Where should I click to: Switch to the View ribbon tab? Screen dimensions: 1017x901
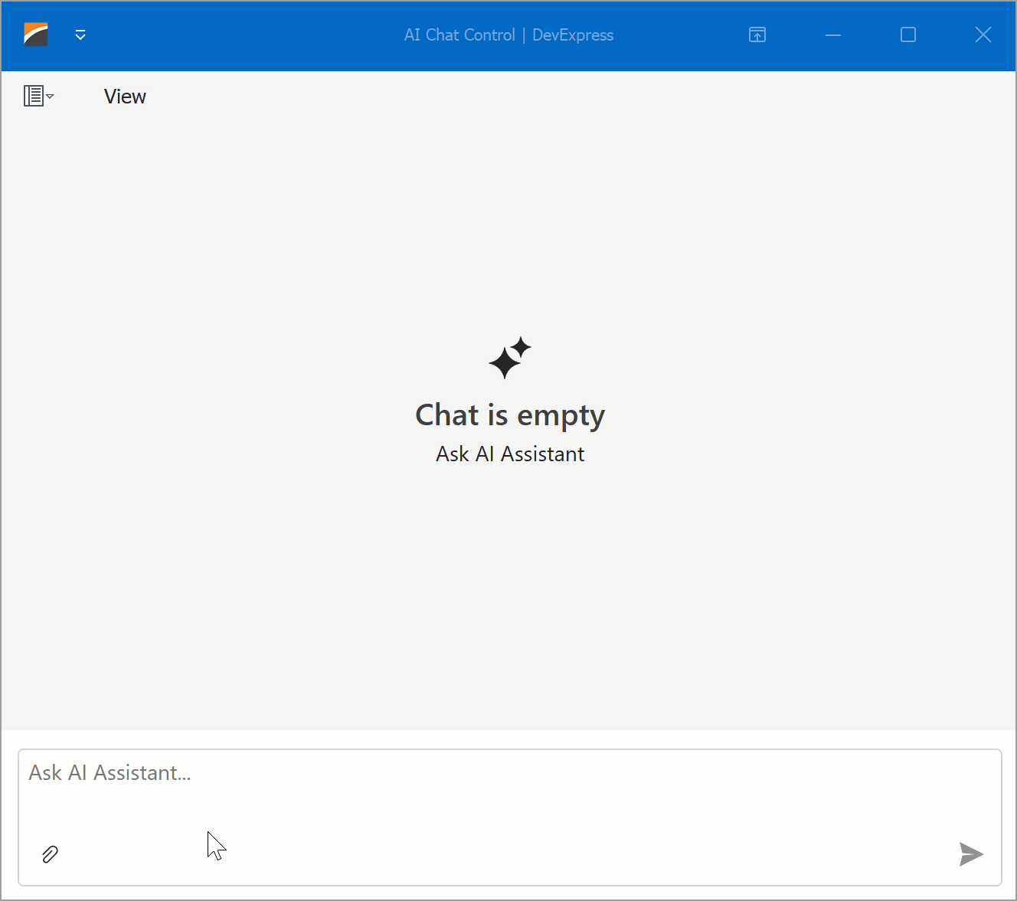(124, 96)
